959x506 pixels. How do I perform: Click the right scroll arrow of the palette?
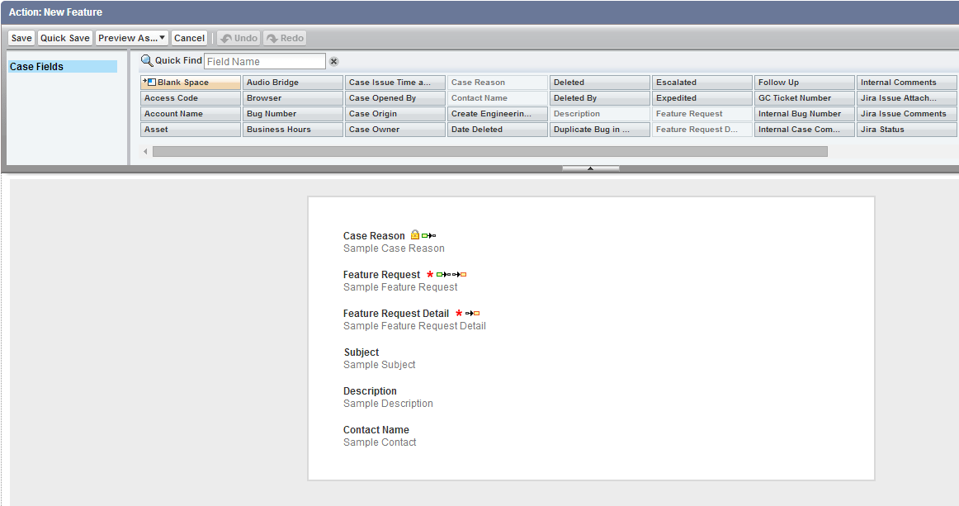pos(954,152)
